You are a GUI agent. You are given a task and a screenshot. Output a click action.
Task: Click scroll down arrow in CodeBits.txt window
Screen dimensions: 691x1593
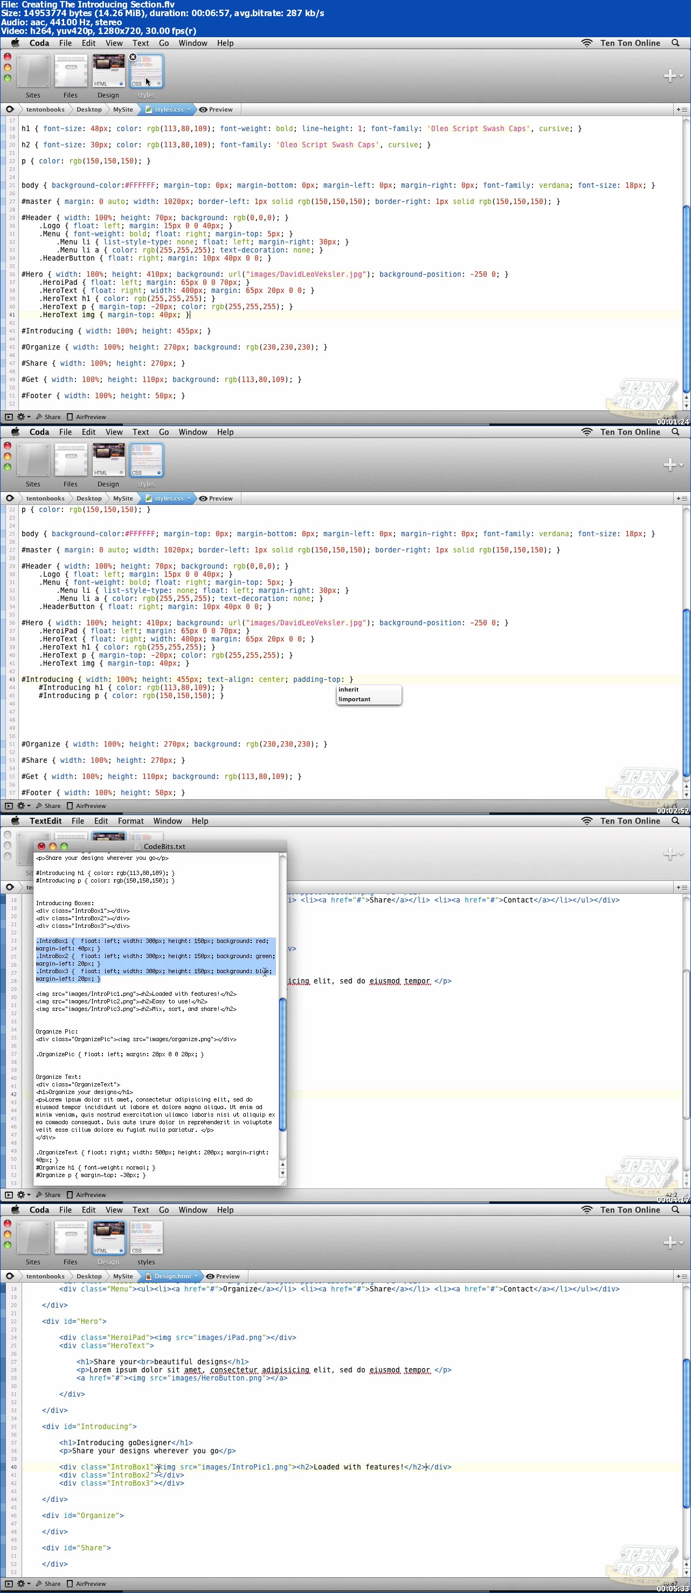[282, 1173]
